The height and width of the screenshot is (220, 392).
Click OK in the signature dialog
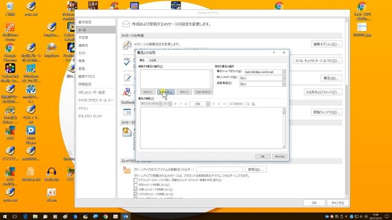point(263,156)
